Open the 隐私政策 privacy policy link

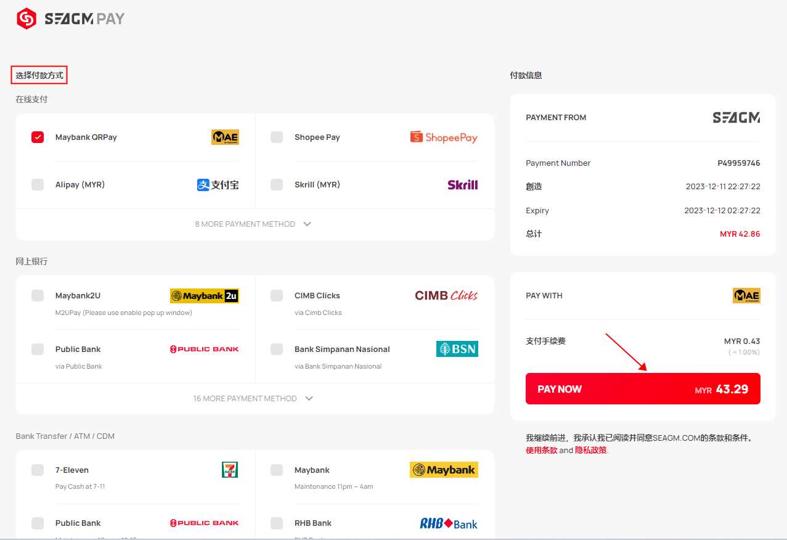[591, 450]
